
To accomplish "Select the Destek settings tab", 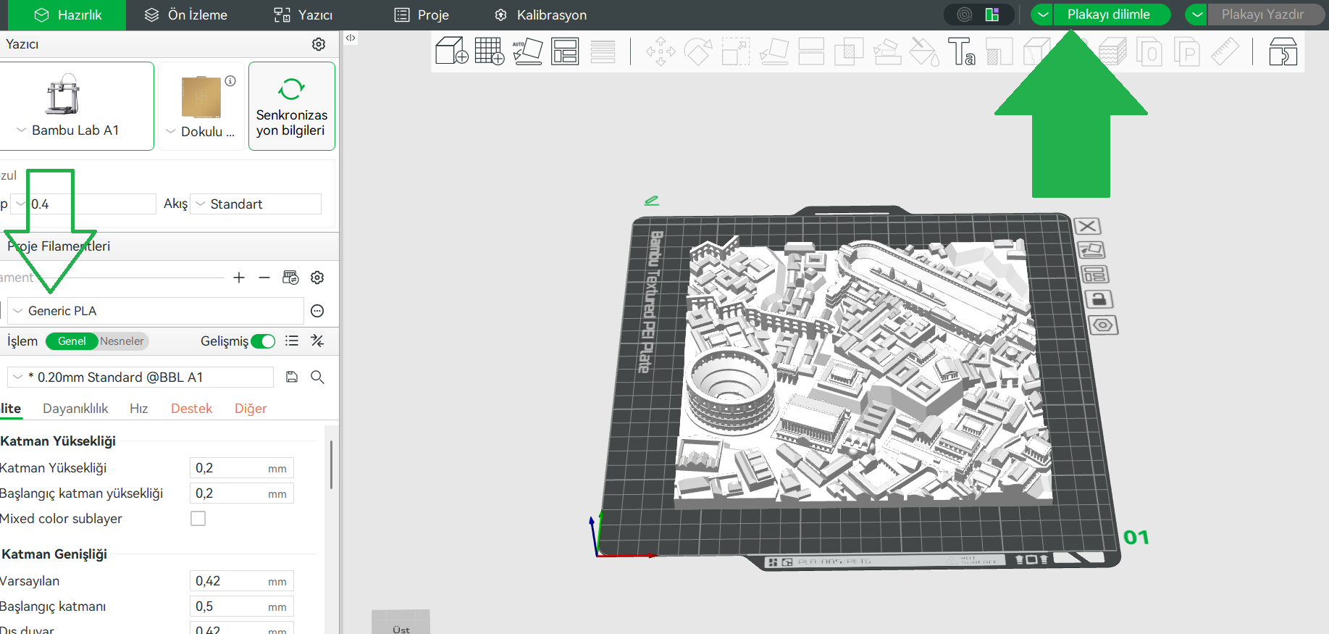I will (191, 409).
